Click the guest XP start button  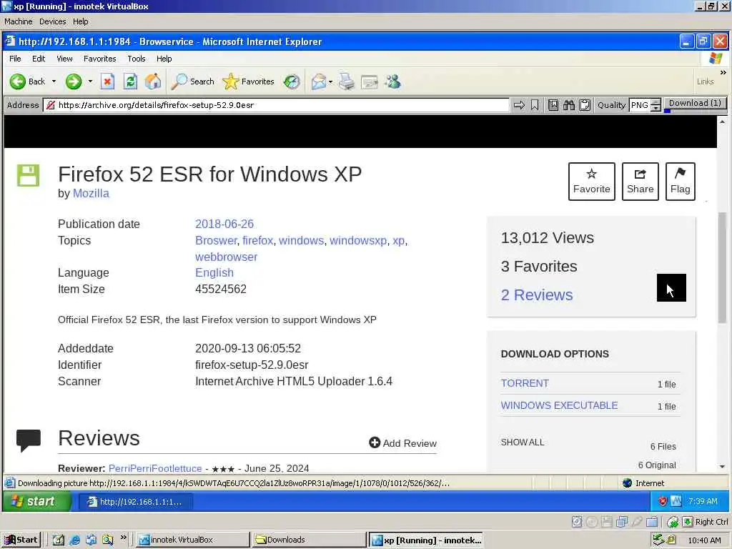(37, 501)
